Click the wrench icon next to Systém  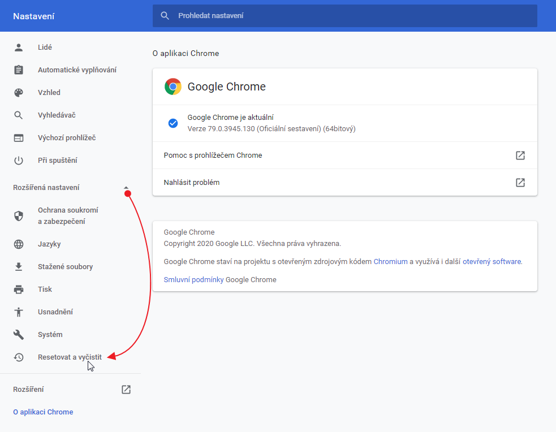click(x=19, y=335)
